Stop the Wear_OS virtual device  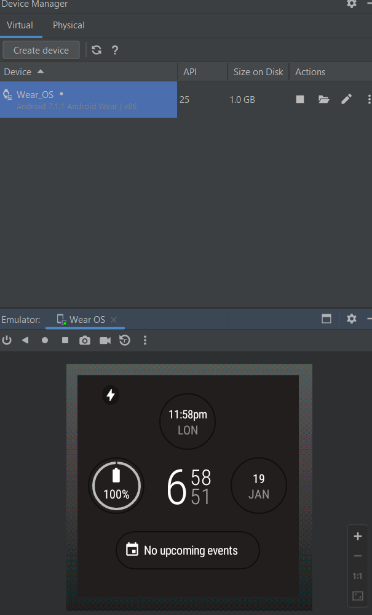(300, 99)
